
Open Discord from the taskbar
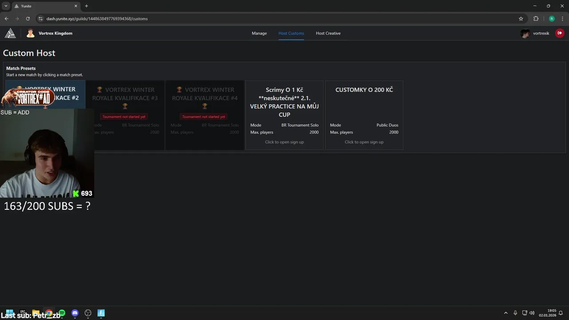tap(75, 313)
